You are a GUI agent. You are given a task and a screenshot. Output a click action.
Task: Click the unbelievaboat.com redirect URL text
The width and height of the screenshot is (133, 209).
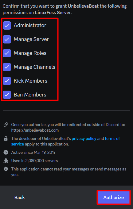point(35,130)
